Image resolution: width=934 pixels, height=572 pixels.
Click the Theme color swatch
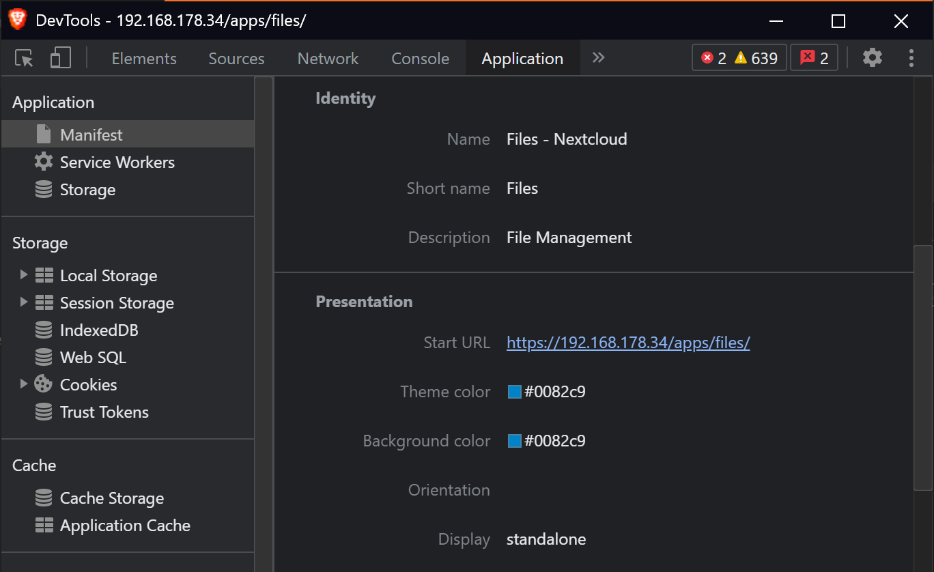tap(515, 392)
